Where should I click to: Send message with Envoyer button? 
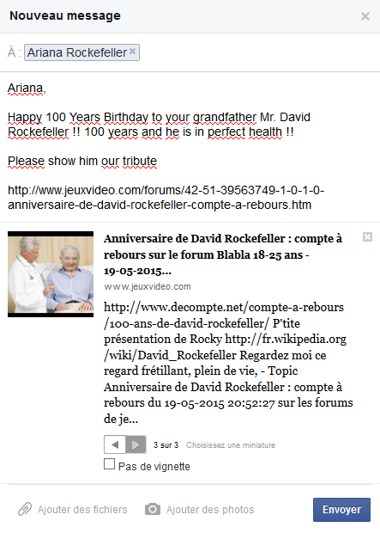341,510
